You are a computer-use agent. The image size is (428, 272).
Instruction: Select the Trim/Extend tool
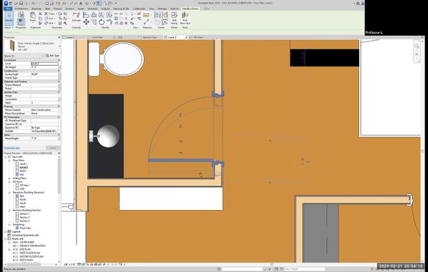[109, 22]
